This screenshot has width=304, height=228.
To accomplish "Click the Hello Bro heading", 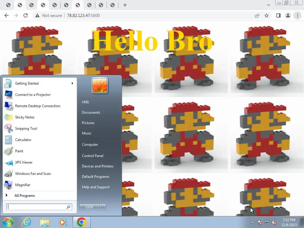I will point(152,41).
